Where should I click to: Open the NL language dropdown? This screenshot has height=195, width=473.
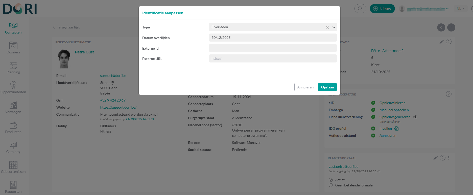coord(460,9)
